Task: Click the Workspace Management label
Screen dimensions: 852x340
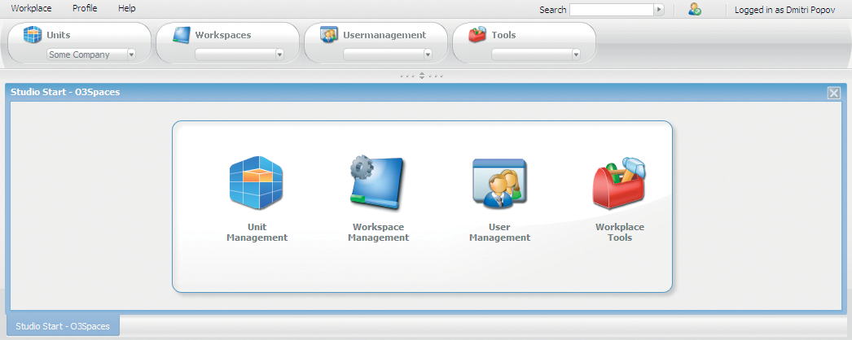Action: tap(378, 232)
